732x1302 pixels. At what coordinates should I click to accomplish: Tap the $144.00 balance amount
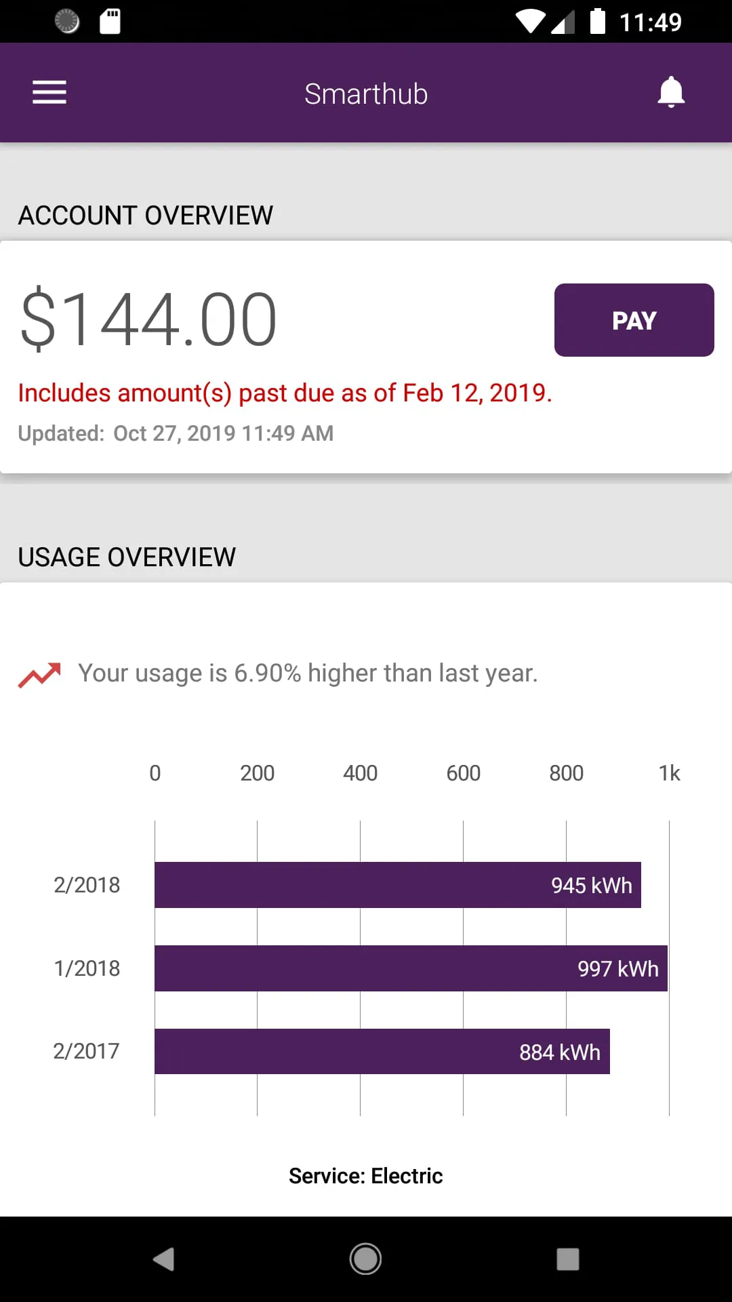coord(148,319)
